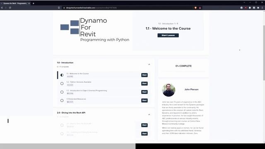Reload the page with the refresh icon

pos(10,7)
